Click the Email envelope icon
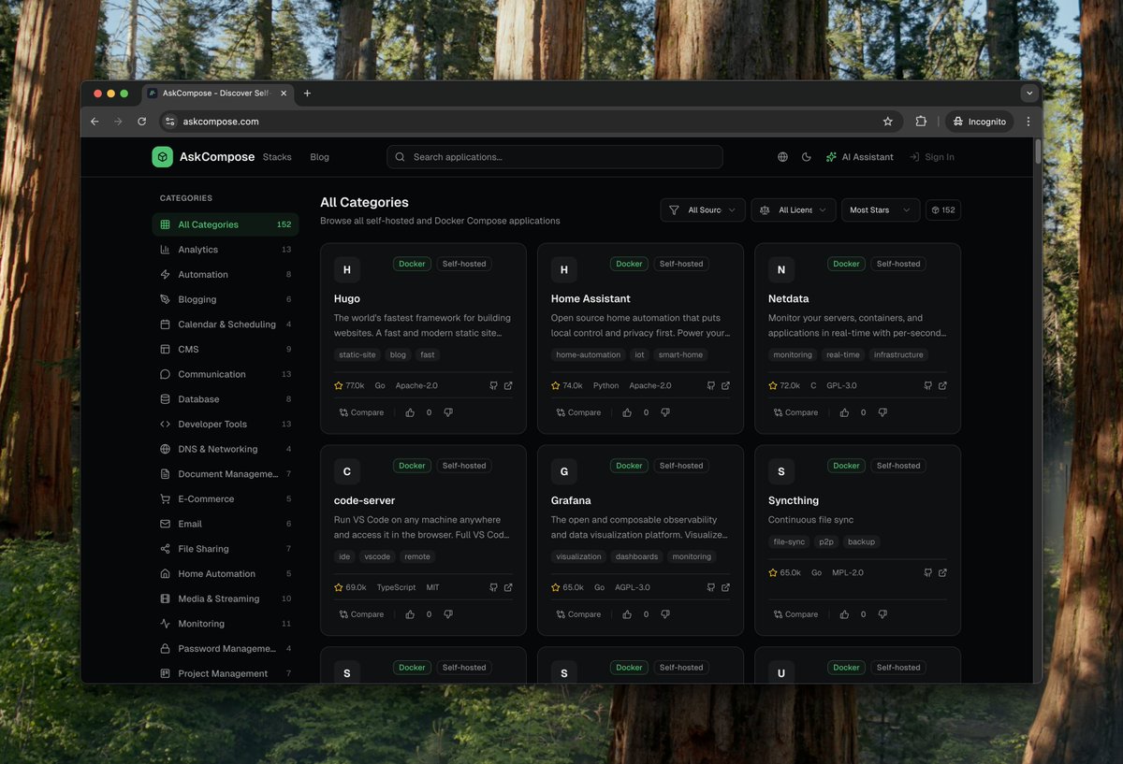1123x764 pixels. [166, 524]
